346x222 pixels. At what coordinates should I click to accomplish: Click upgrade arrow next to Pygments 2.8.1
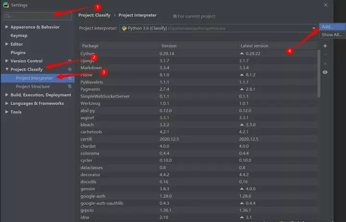(x=242, y=89)
